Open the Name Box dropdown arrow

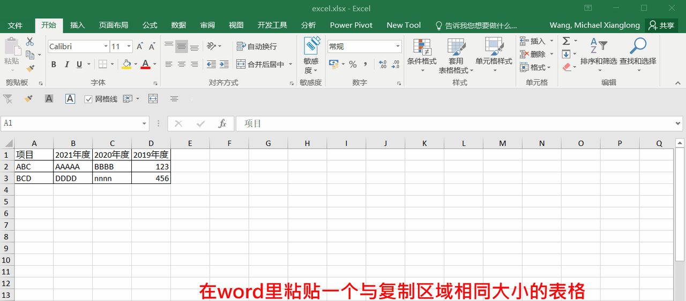(x=144, y=124)
